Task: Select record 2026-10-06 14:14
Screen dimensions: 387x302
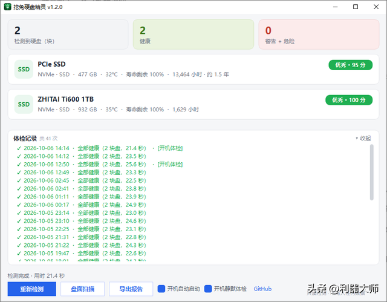Action: click(100, 148)
